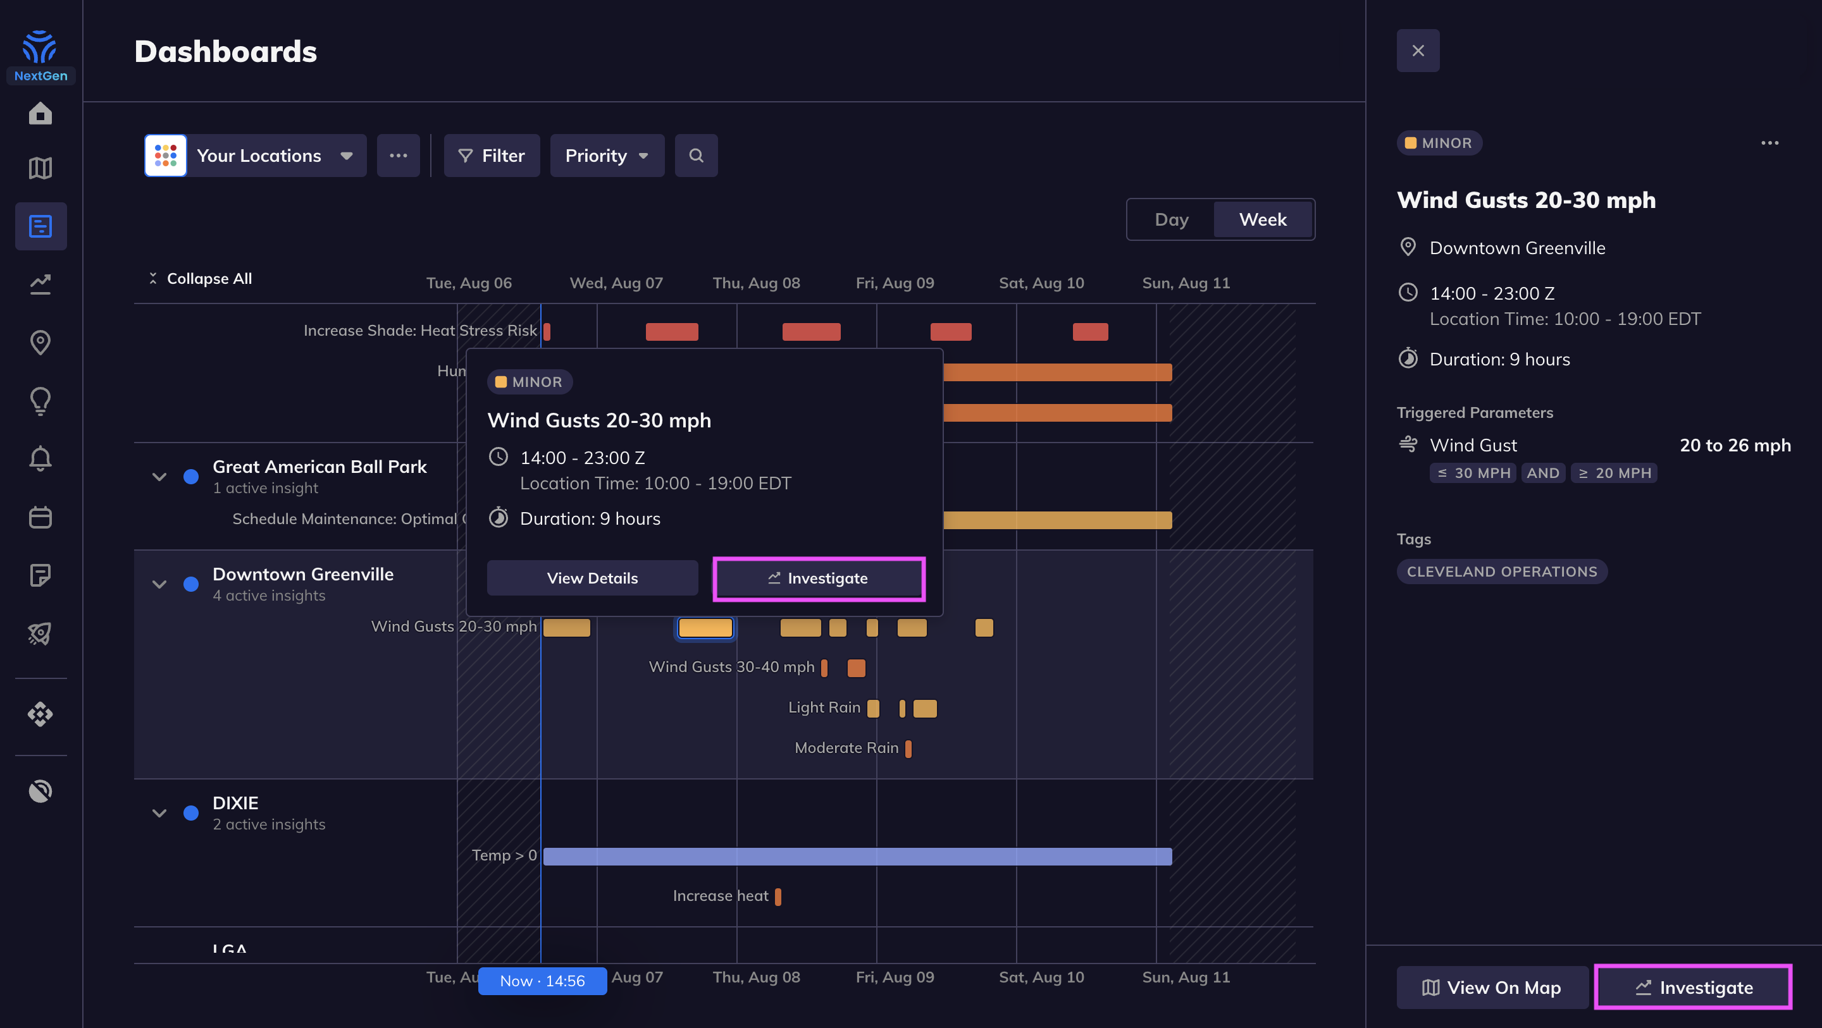Collapse the Downtown Greenville group
1822x1028 pixels.
click(x=159, y=584)
